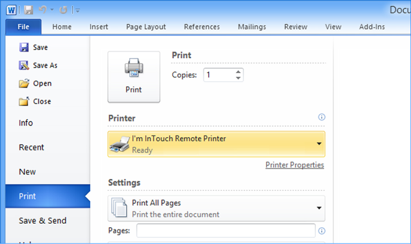Select Save & Send in the sidebar
Viewport: 411px width, 244px height.
tap(43, 221)
